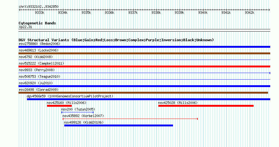Viewport: 279px width, 147px height.
Task: Open the nsv499126 (Kidd2010b) label
Action: (x=84, y=122)
